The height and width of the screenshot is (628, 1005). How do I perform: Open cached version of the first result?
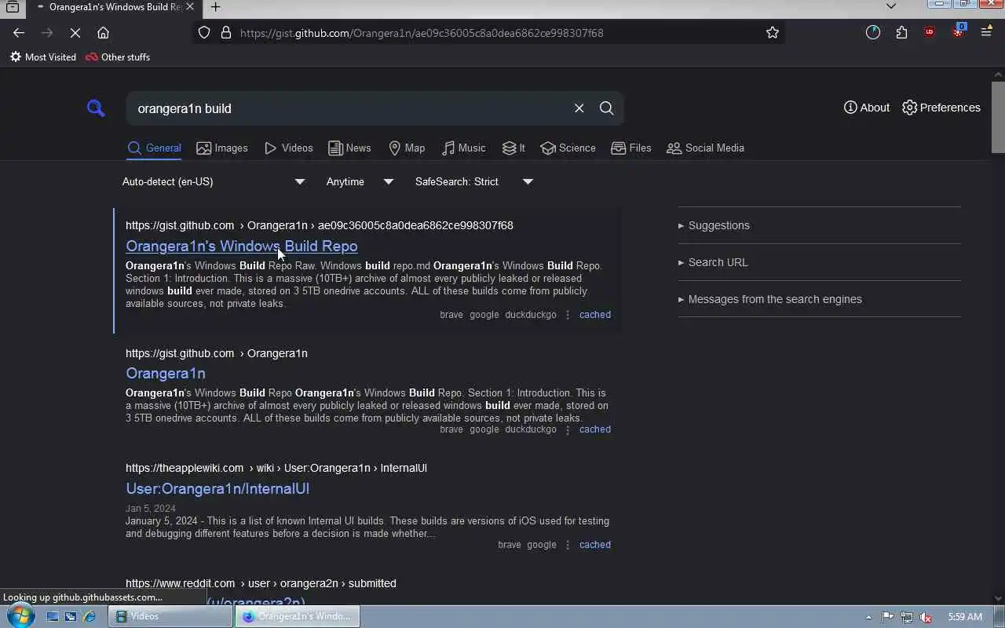pos(595,315)
